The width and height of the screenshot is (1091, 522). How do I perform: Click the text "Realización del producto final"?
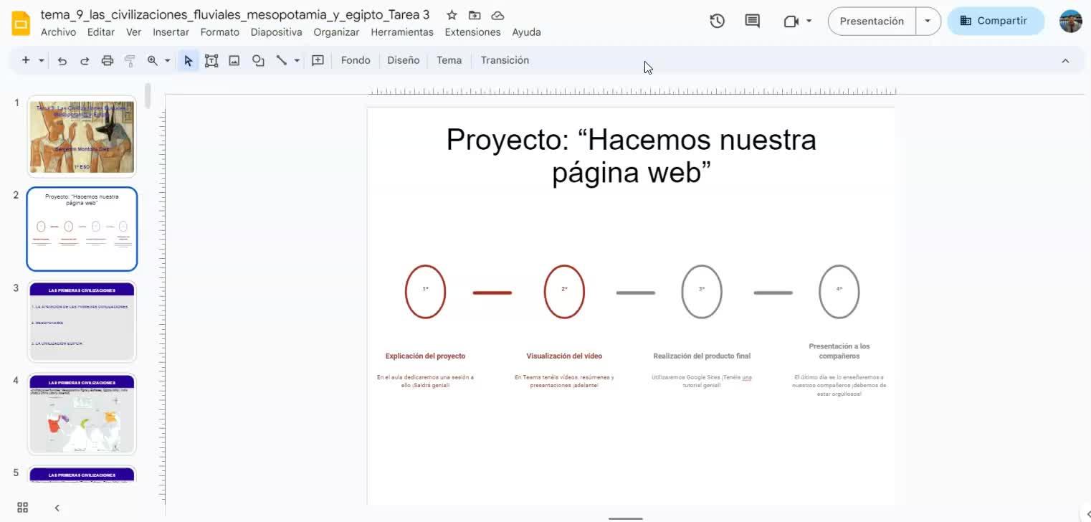point(702,356)
